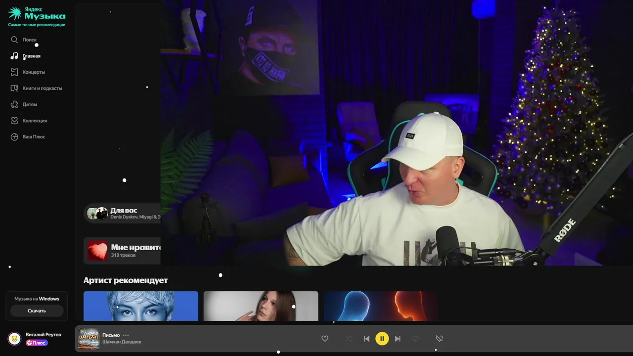Click the Книги и подкасты book icon

pos(14,88)
